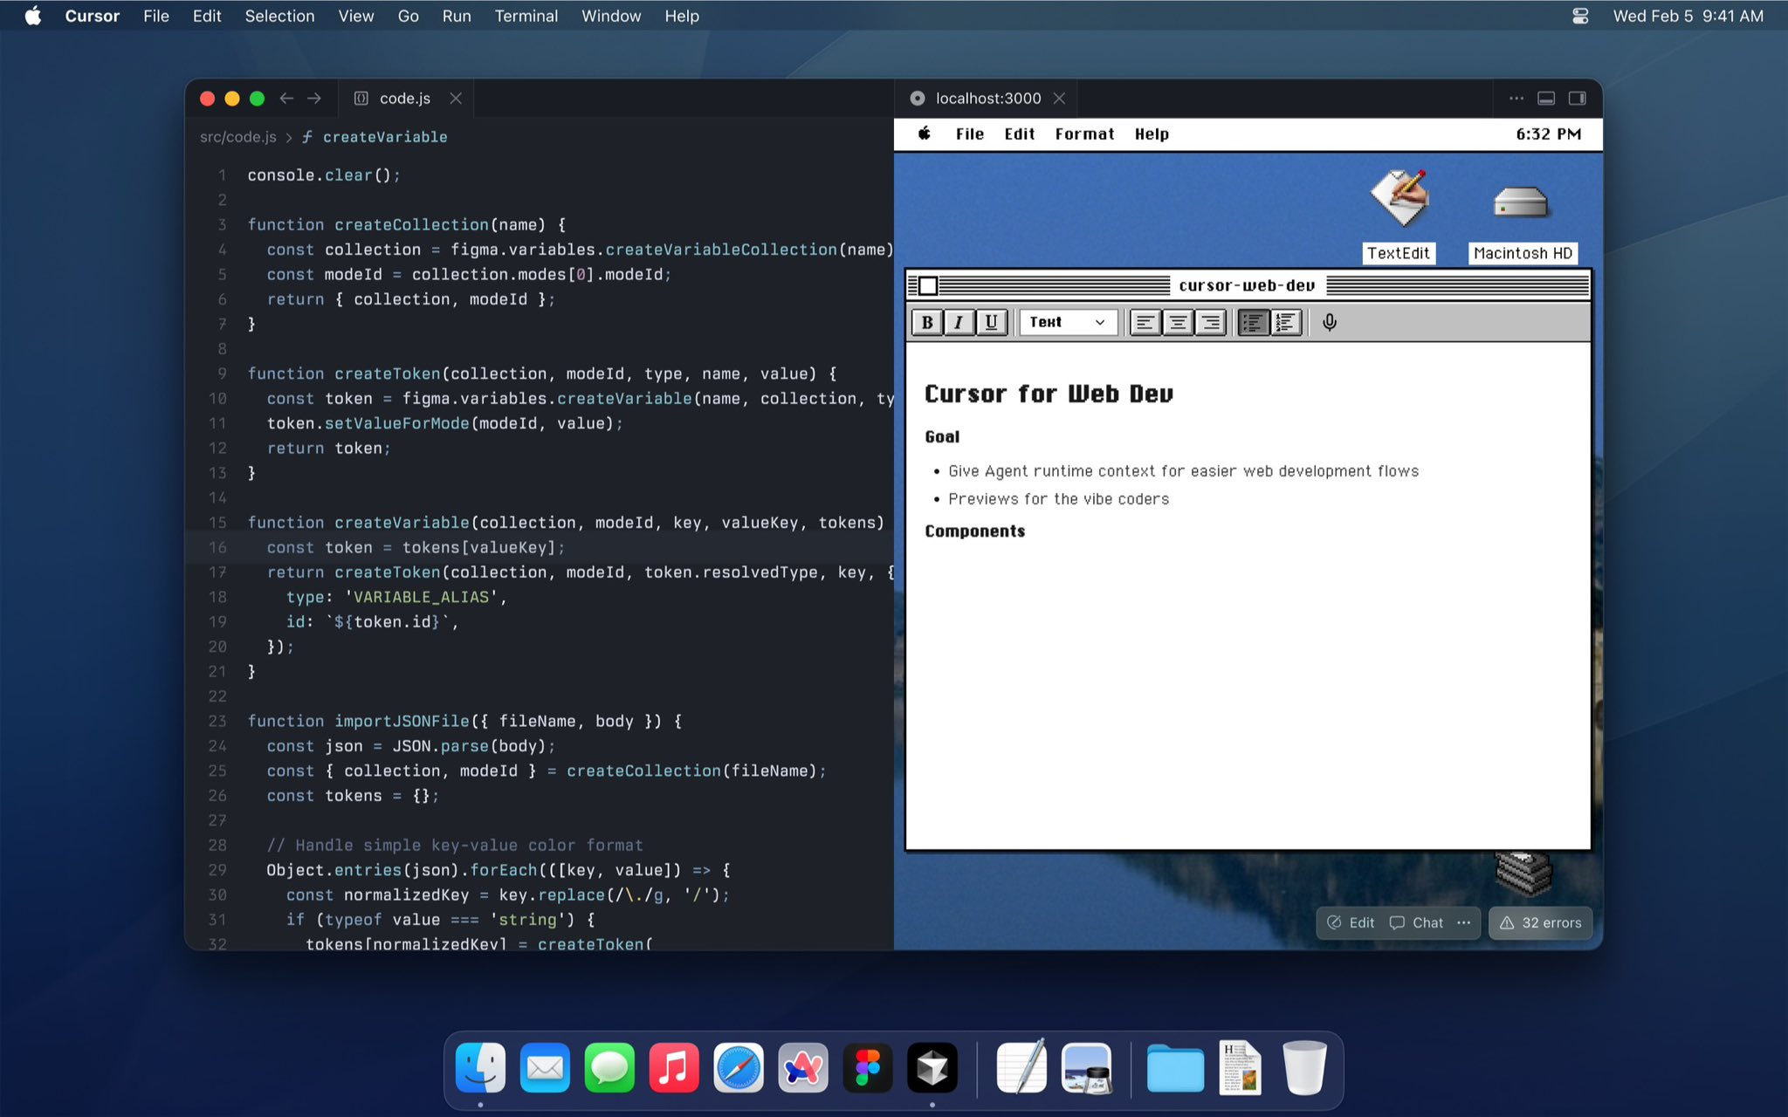This screenshot has height=1117, width=1788.
Task: Open Figma from the Dock
Action: tap(868, 1067)
